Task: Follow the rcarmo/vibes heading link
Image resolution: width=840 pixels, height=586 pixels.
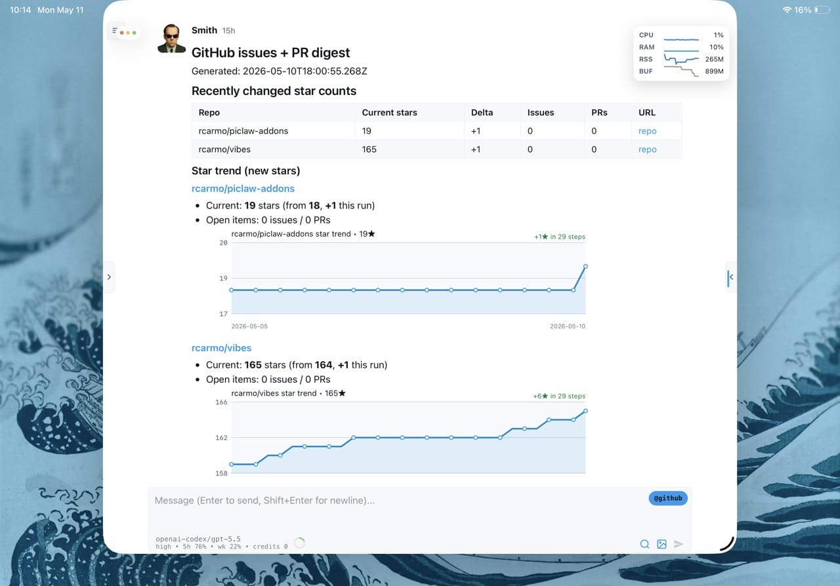Action: (221, 348)
